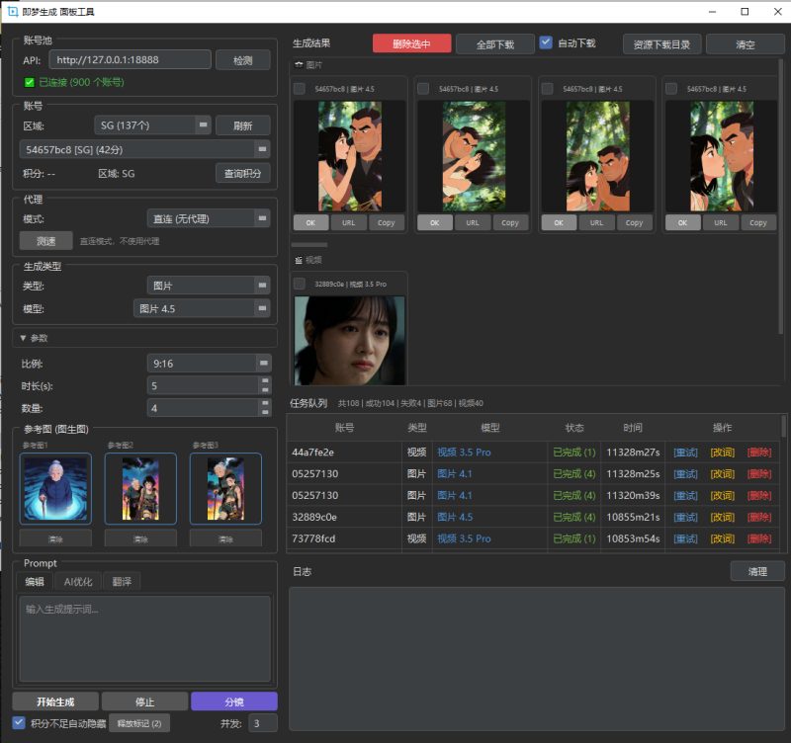Open the 代理 模式 直连 dropdown
791x743 pixels.
click(x=262, y=218)
